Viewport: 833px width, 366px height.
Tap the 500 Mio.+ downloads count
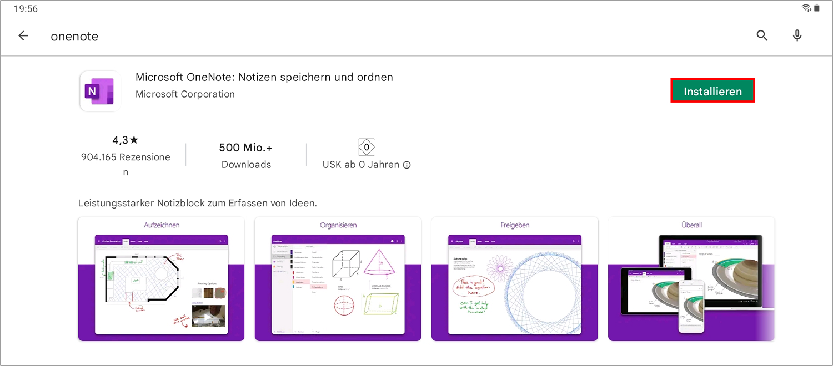(x=245, y=148)
